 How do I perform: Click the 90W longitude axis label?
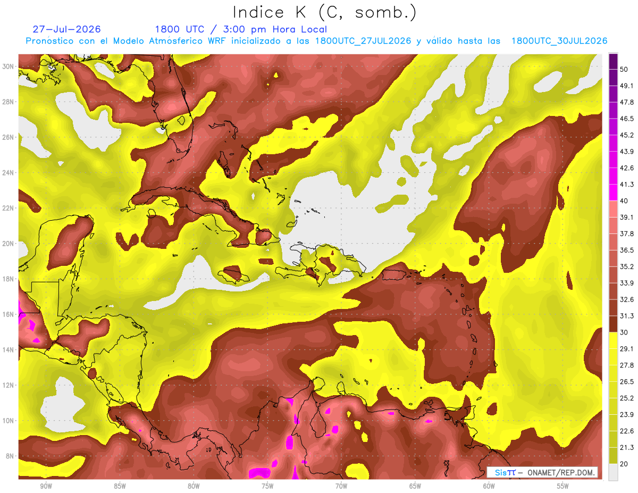46,486
